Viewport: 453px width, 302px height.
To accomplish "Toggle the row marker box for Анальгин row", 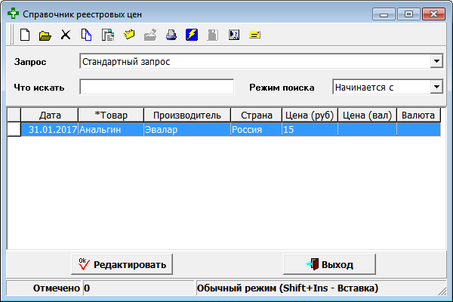I will click(x=14, y=129).
